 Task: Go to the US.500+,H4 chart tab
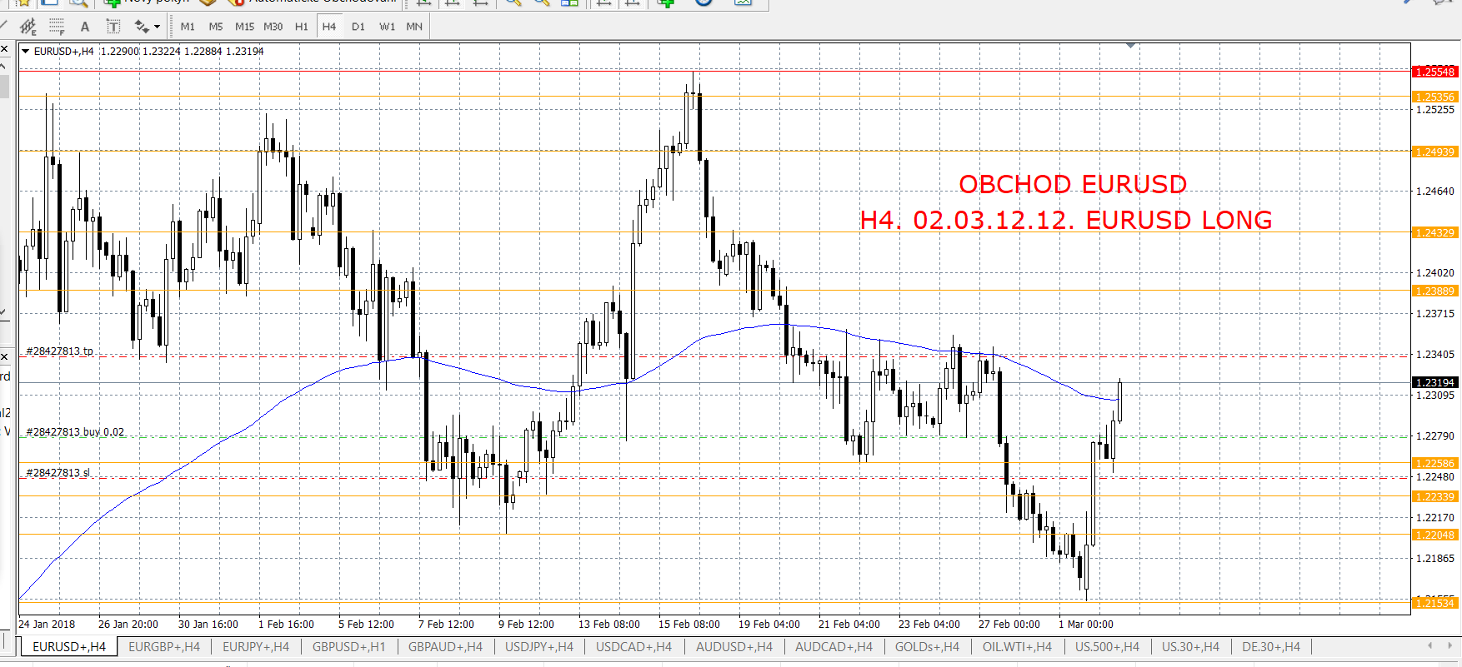[x=1107, y=647]
